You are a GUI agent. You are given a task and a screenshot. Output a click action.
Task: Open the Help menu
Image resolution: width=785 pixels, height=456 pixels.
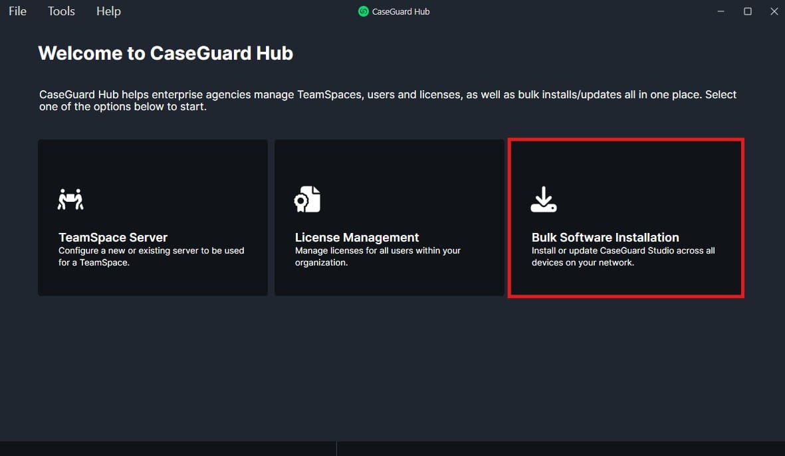click(108, 11)
